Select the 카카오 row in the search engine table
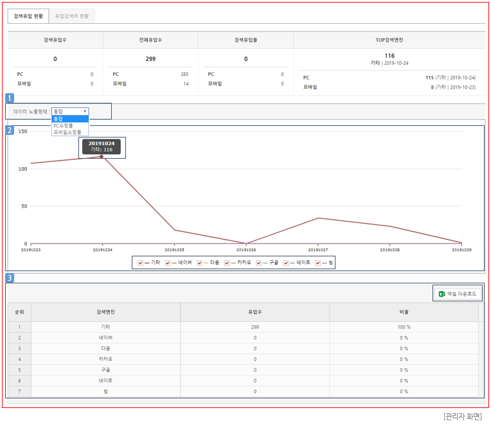The height and width of the screenshot is (426, 491). coord(244,359)
